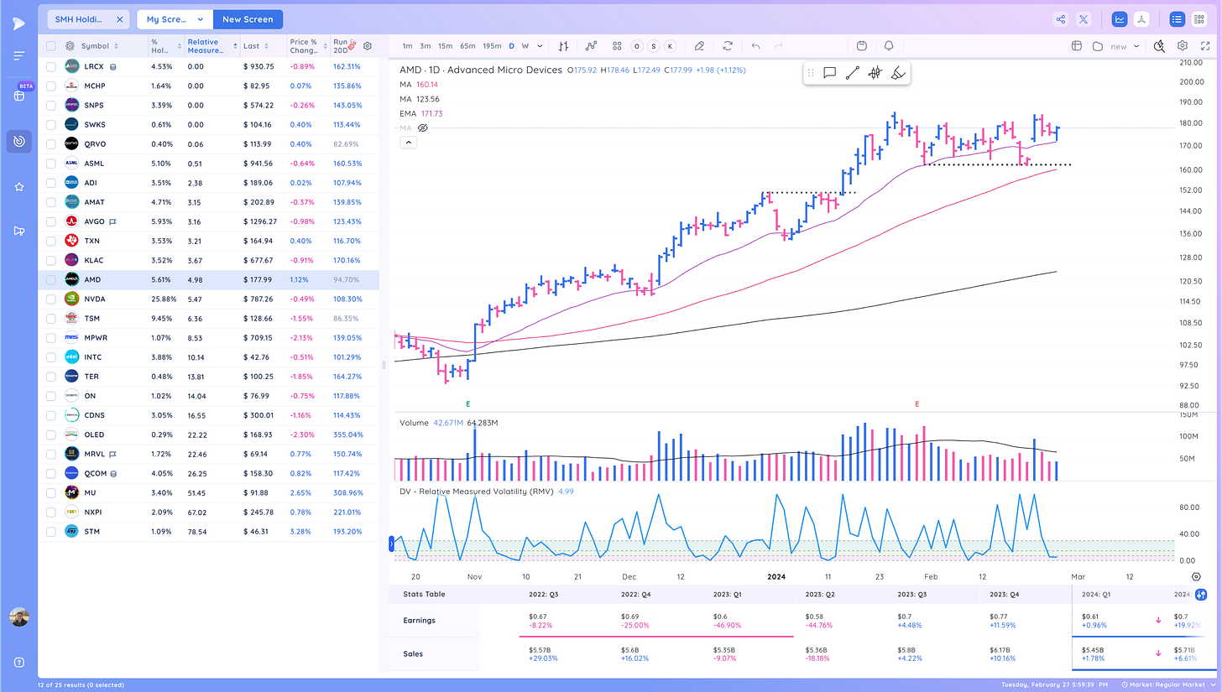
Task: Check the NVDA row checkbox
Action: click(51, 299)
